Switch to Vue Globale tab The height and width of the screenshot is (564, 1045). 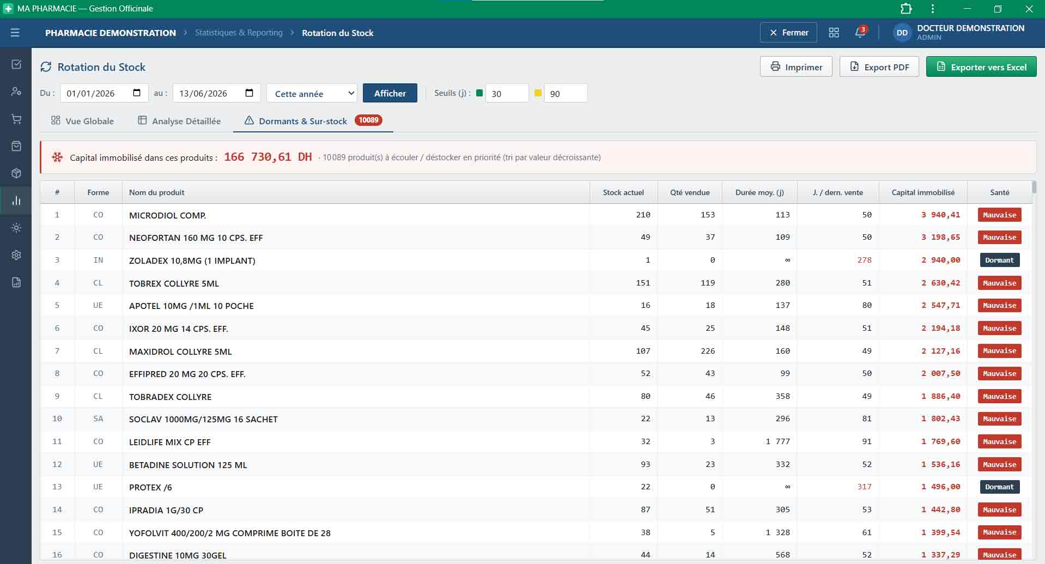coord(82,120)
